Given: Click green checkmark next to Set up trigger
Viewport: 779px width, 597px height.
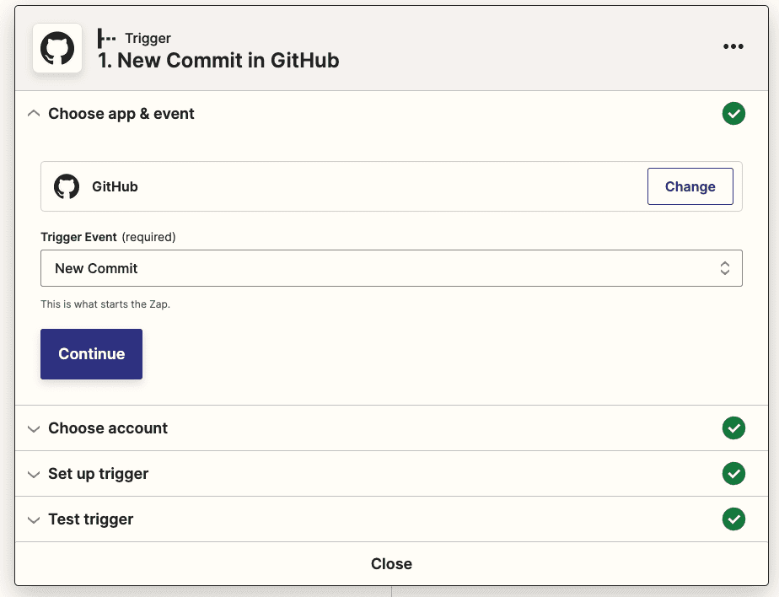Looking at the screenshot, I should click(x=733, y=473).
